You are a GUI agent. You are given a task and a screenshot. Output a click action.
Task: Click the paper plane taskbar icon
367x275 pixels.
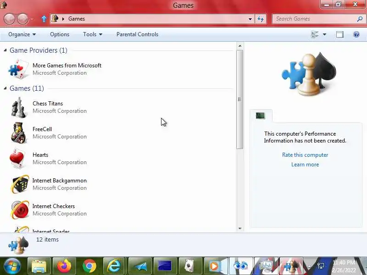point(140,266)
